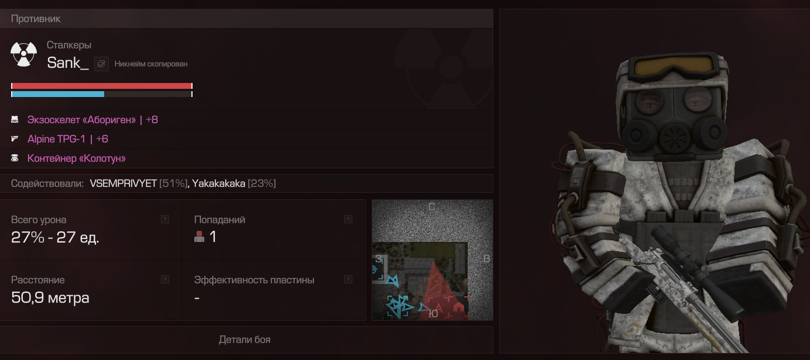
Task: Click the help icon for Расстояние
Action: (x=165, y=279)
